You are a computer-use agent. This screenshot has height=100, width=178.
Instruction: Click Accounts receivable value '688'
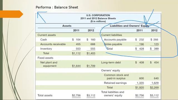coord(93,44)
